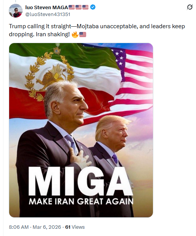Viewport: 196px width, 236px height.
Task: Open the Grok explain icon on the post
Action: (x=190, y=7)
